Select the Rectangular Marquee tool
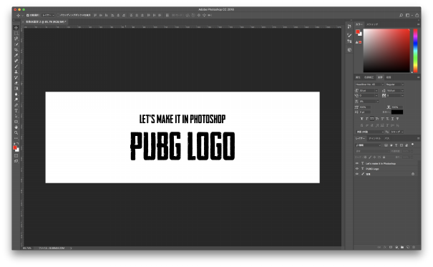The height and width of the screenshot is (267, 433). 16,33
